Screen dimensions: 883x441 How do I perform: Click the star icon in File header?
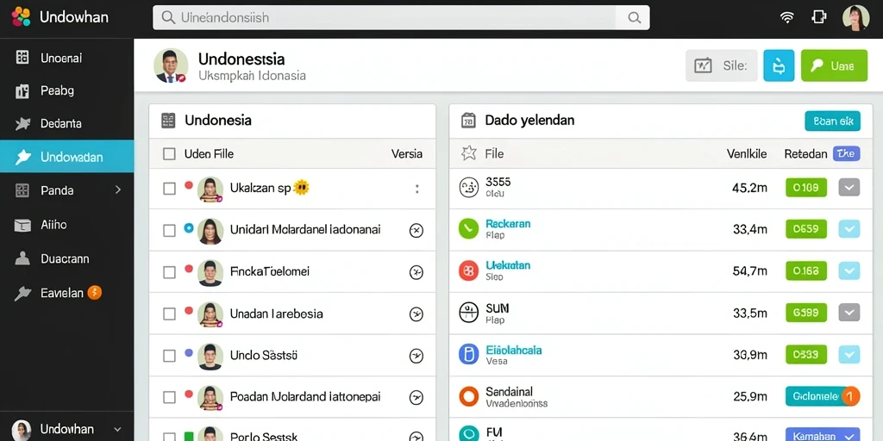[468, 153]
